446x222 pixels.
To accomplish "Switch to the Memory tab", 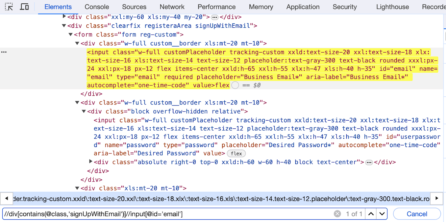I will tap(261, 7).
